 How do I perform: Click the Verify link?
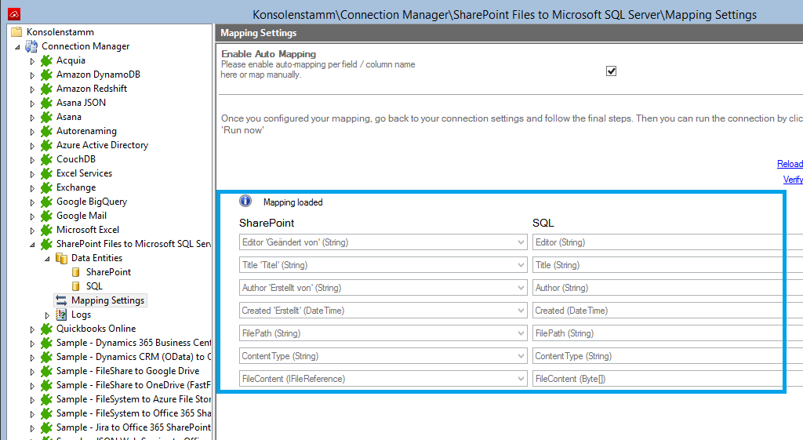coord(792,180)
